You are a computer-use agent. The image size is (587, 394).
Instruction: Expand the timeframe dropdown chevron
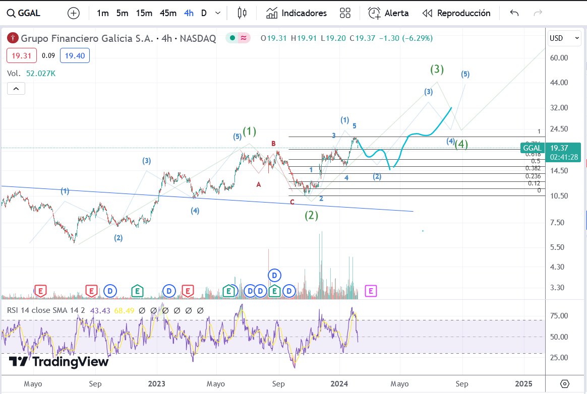(x=218, y=13)
